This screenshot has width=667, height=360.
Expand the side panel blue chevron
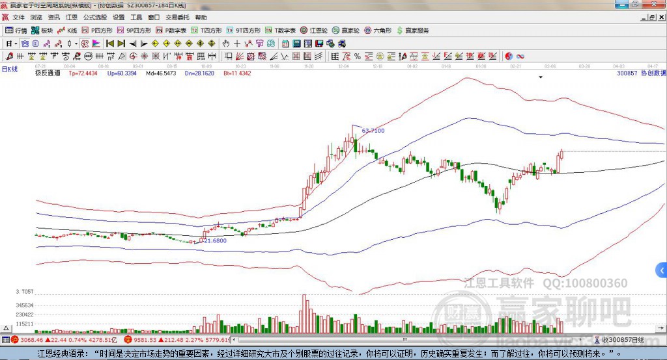click(661, 270)
